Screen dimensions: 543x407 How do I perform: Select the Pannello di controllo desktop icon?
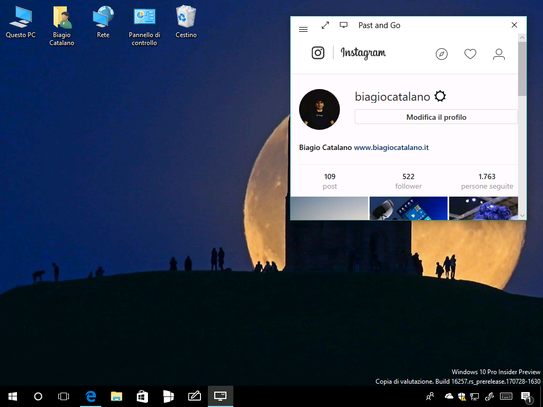pos(144,25)
